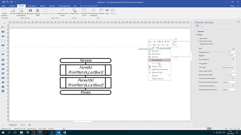Expand the Заливка section
Image resolution: width=241 pixels, height=135 pixels.
click(200, 31)
